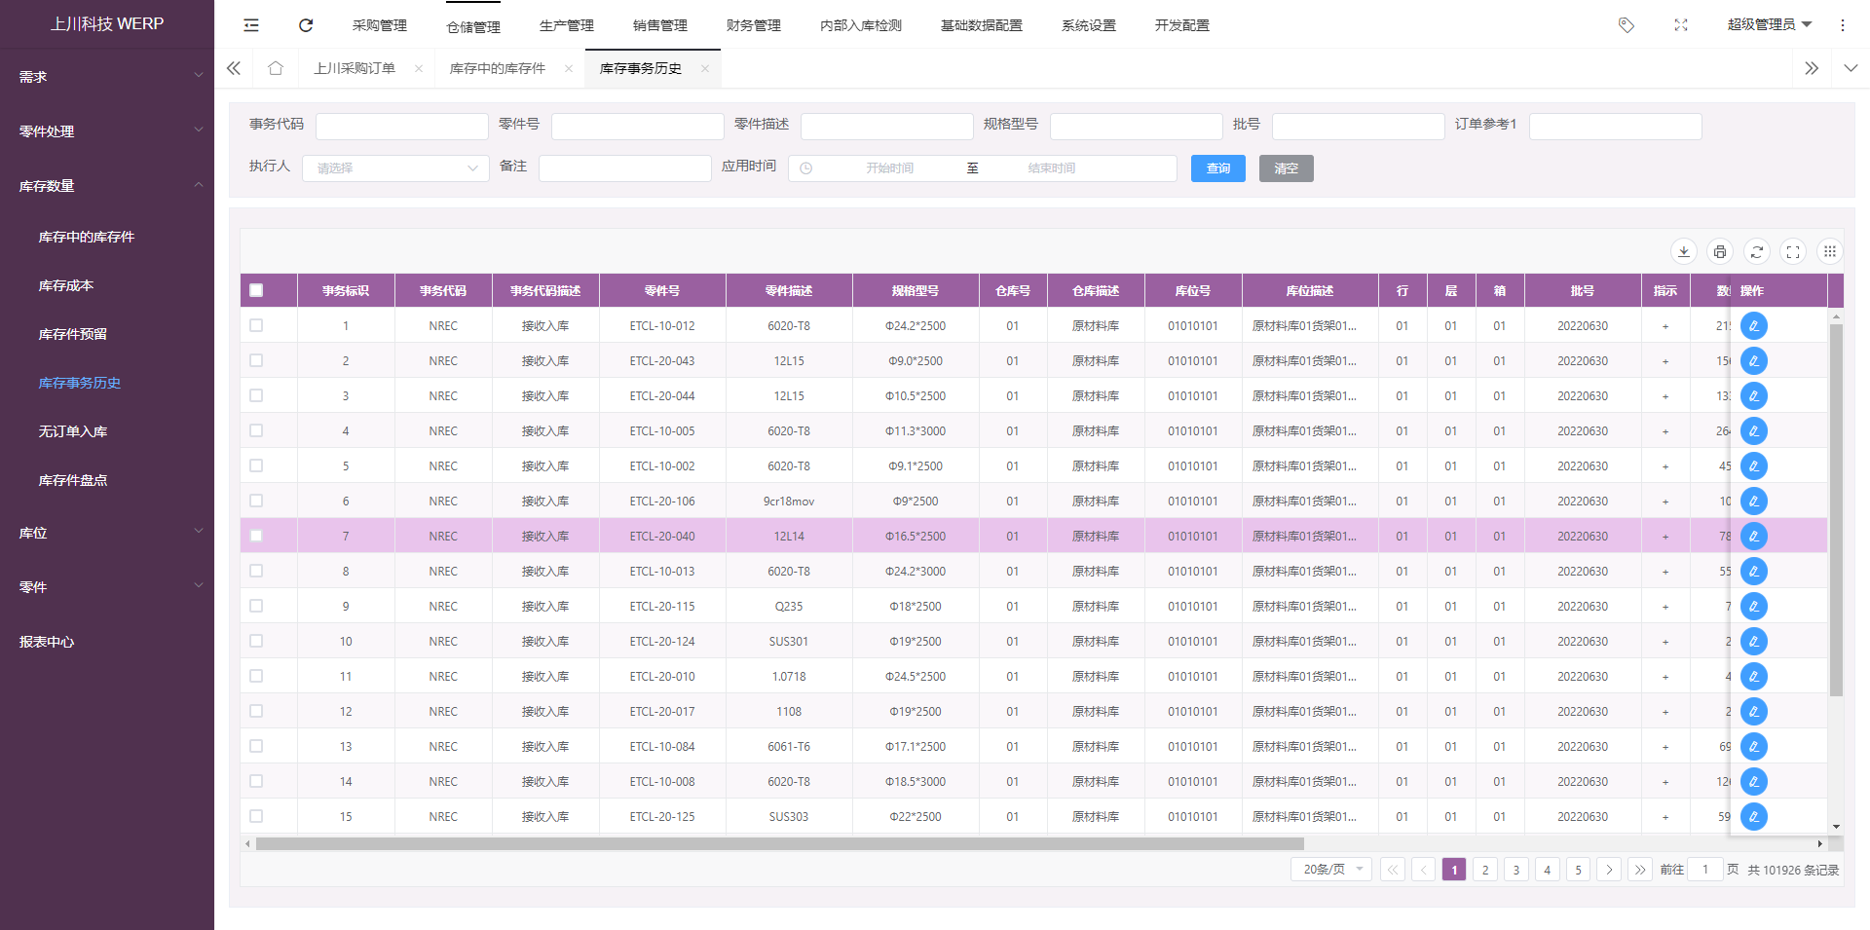
Task: Open the 采购管理 top menu
Action: (x=380, y=25)
